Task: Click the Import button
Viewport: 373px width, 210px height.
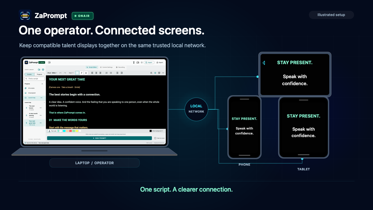Action: tap(149, 62)
